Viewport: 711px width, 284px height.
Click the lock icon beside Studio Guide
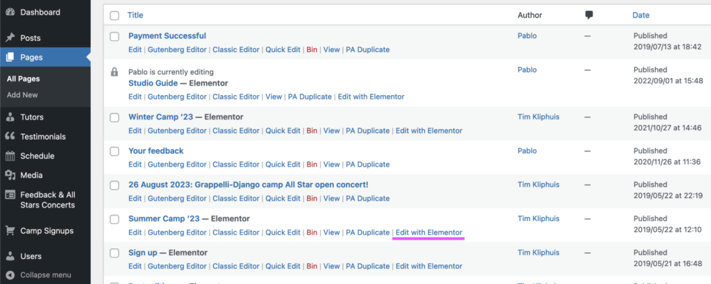(115, 72)
